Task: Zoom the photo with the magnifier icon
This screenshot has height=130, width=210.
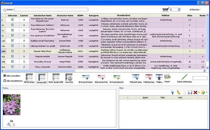Action: [x=9, y=125]
